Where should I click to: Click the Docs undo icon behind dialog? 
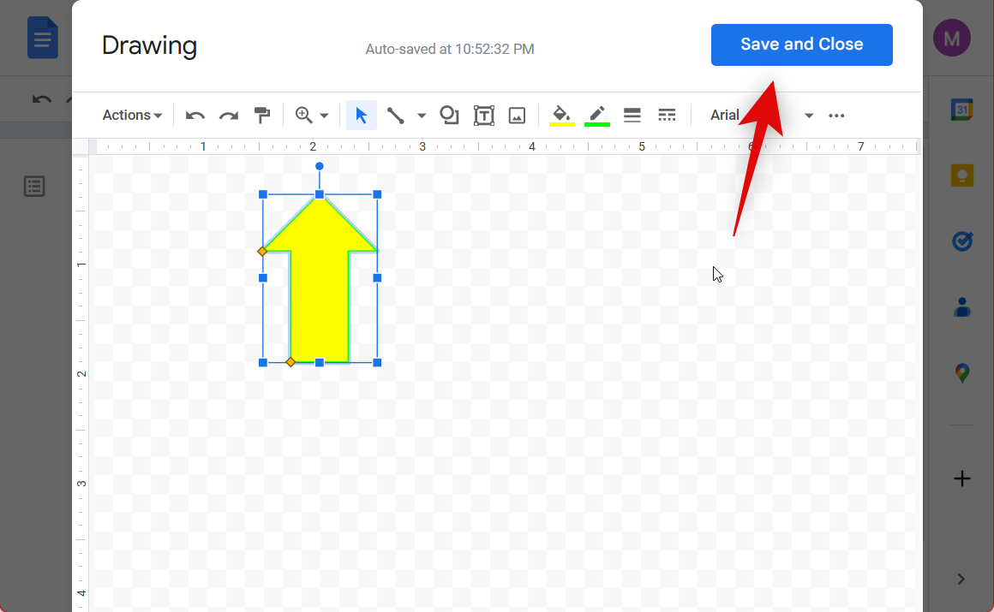click(41, 100)
